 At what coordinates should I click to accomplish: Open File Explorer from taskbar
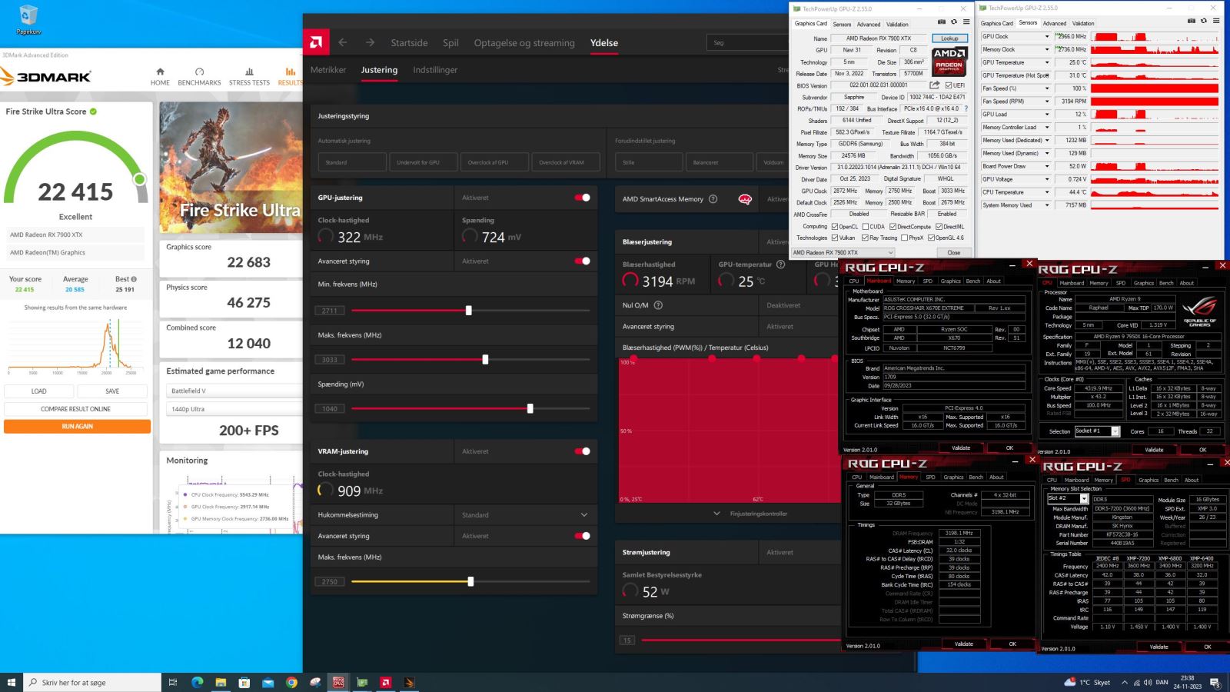[x=221, y=682]
